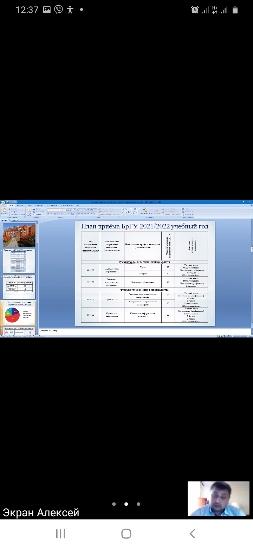Select slide 1 thumbnail with building photo
253x549 pixels.
[x=19, y=235]
